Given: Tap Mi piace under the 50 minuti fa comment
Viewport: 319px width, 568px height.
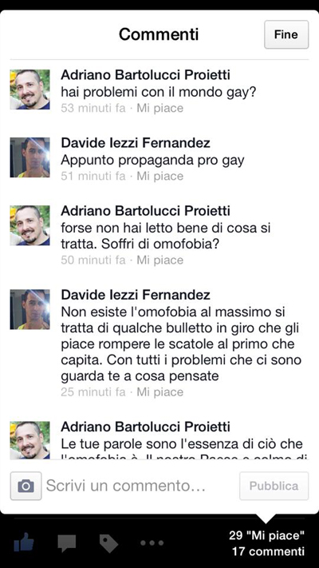Looking at the screenshot, I should pos(159,260).
